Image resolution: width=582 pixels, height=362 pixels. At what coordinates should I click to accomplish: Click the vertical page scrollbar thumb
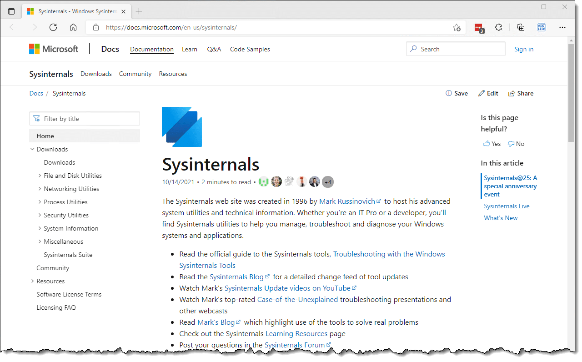(571, 91)
